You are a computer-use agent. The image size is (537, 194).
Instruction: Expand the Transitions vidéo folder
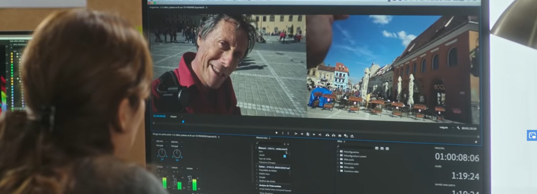[338, 171]
